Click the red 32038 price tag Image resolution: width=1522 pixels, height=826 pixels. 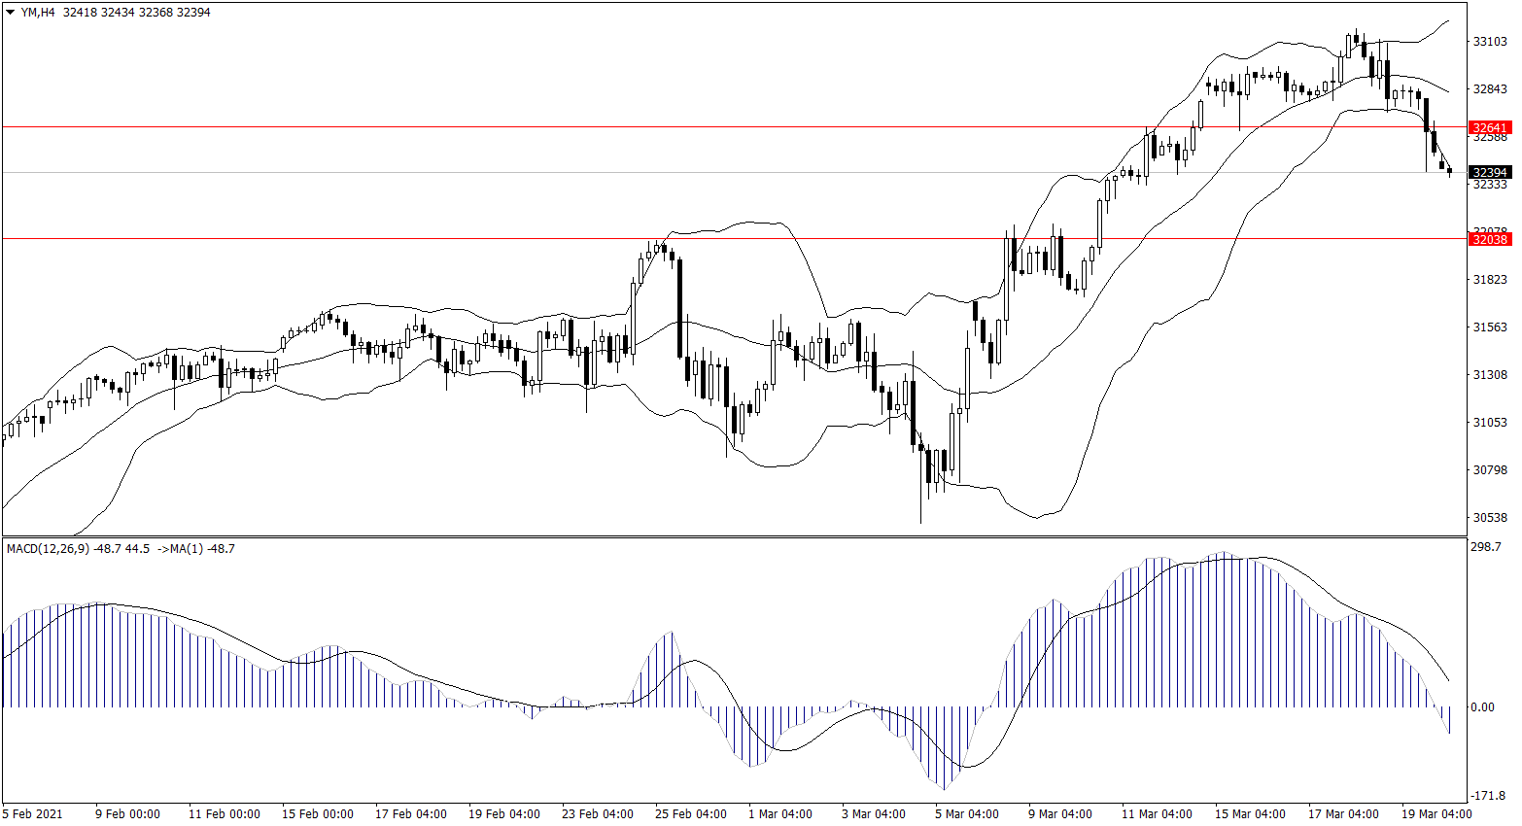pyautogui.click(x=1489, y=239)
